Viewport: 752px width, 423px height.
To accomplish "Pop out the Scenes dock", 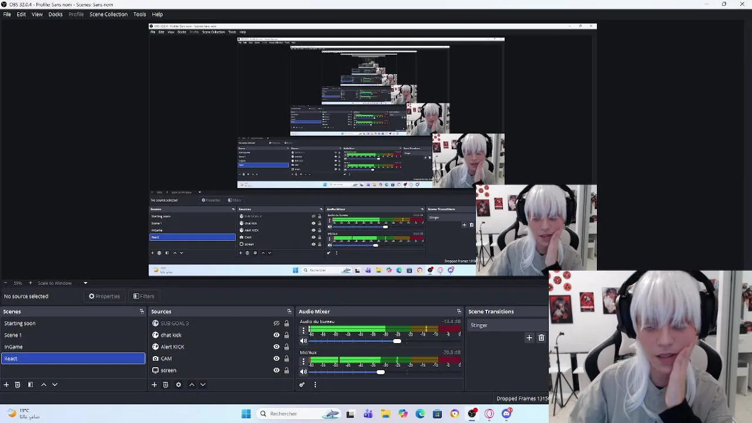I will click(x=142, y=311).
